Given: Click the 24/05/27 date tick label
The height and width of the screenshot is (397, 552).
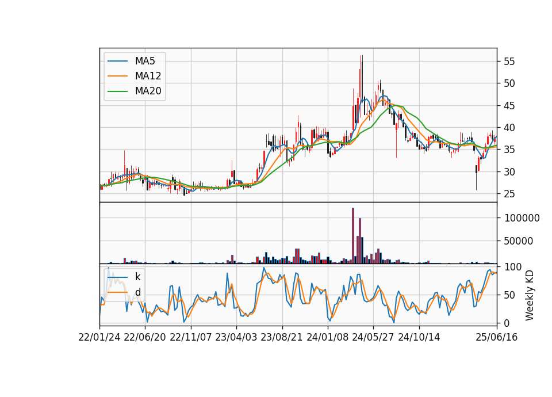Looking at the screenshot, I should (x=373, y=337).
